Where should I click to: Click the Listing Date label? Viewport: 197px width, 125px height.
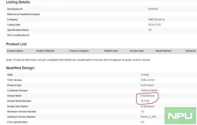point(14,25)
